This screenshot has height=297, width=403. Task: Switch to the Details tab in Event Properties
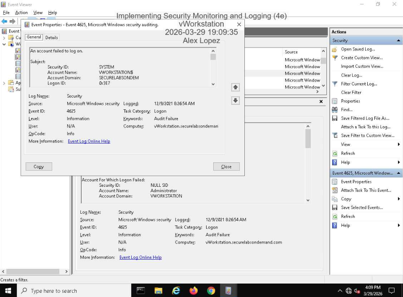[x=51, y=37]
